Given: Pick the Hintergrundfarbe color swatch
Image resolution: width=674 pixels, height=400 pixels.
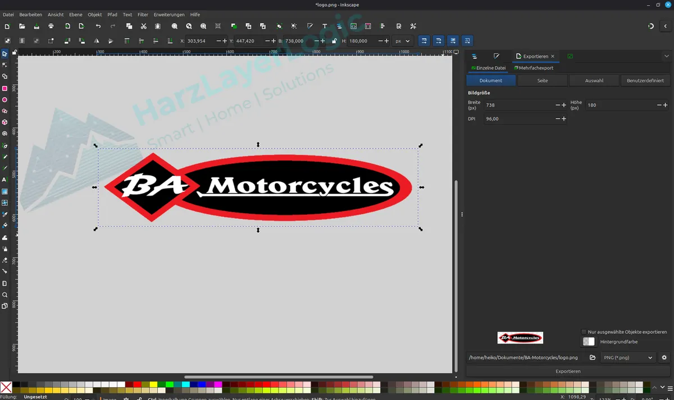Looking at the screenshot, I should click(589, 341).
